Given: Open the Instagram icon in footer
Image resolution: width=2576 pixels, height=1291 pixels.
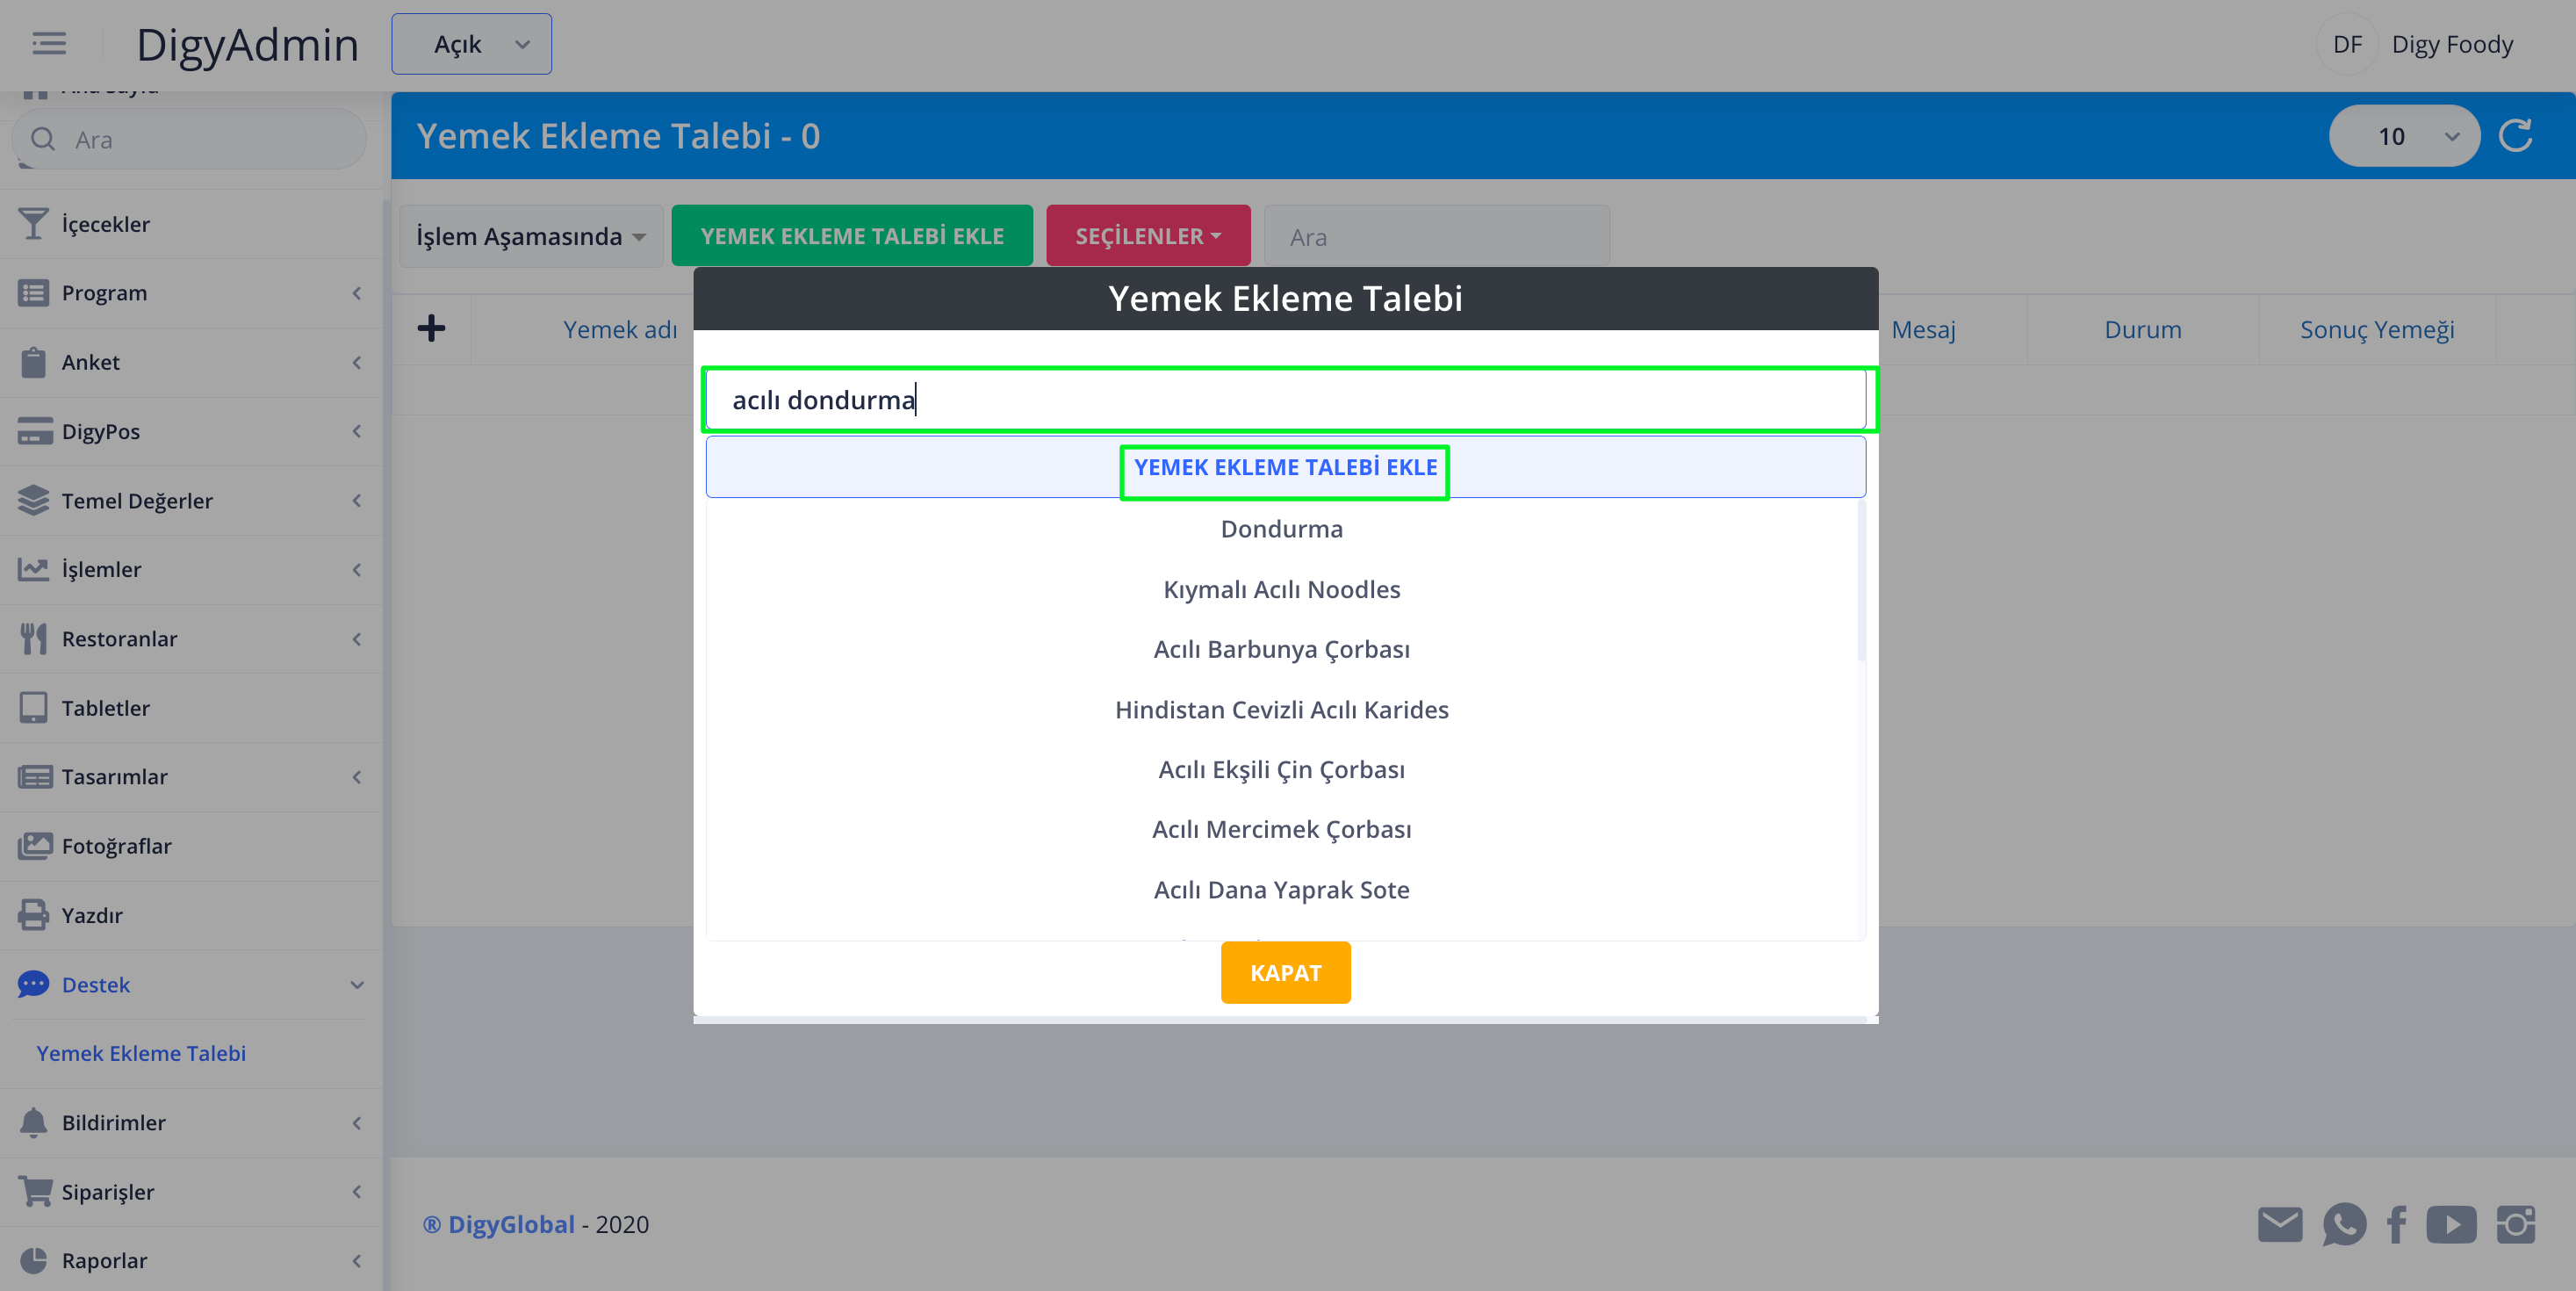Looking at the screenshot, I should pyautogui.click(x=2515, y=1224).
